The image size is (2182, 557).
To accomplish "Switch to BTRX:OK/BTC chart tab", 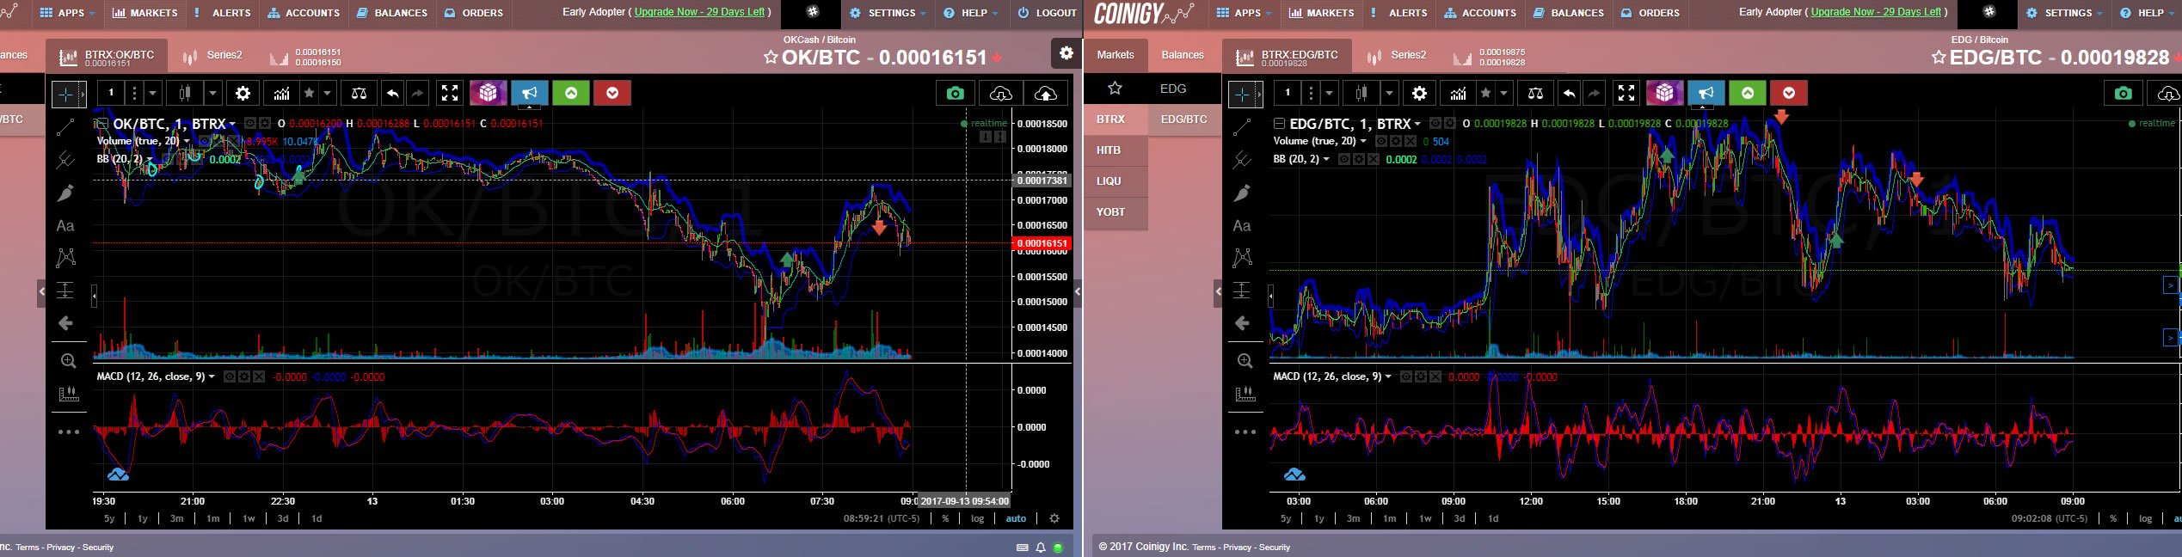I will click(107, 57).
